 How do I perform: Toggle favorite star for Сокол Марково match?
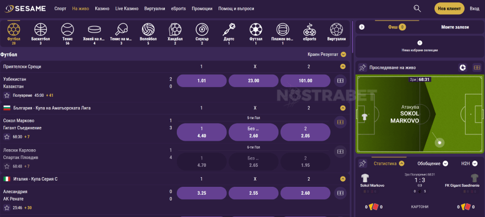(x=7, y=137)
